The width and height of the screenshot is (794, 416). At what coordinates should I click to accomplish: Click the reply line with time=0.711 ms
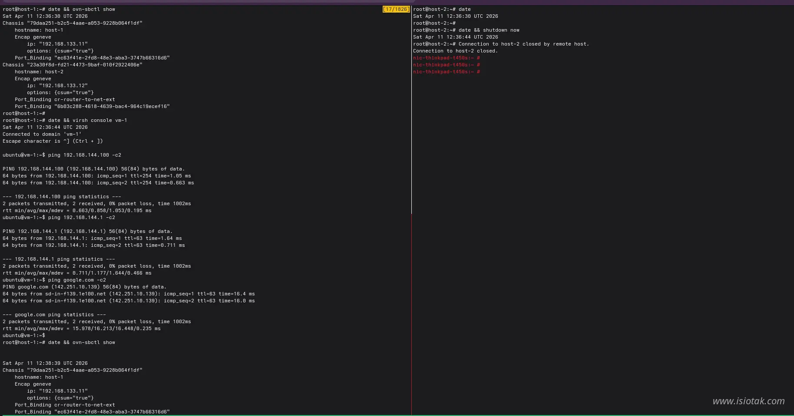(94, 245)
